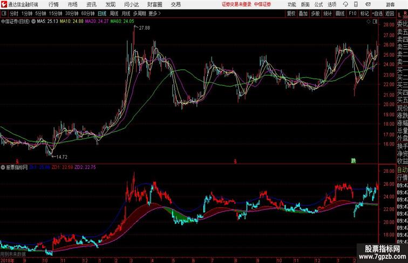Open the 选项 menu
Image resolution: width=408 pixels, height=263 pixels.
(x=332, y=4)
